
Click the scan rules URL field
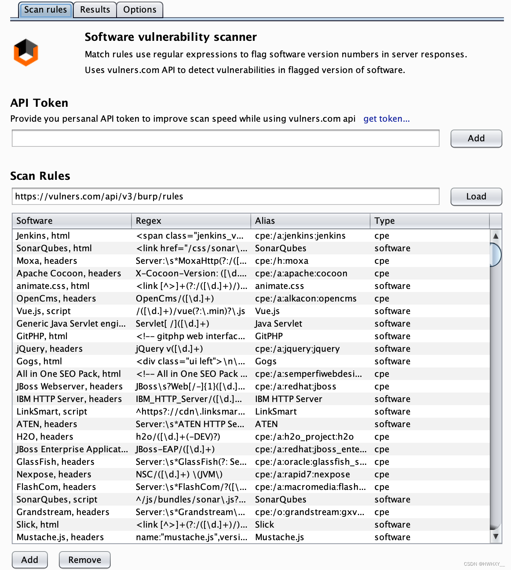point(226,196)
